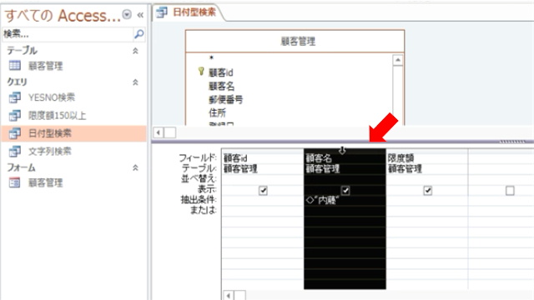Collapse navigation pane with double-chevron shutter button
The height and width of the screenshot is (300, 534).
click(140, 15)
